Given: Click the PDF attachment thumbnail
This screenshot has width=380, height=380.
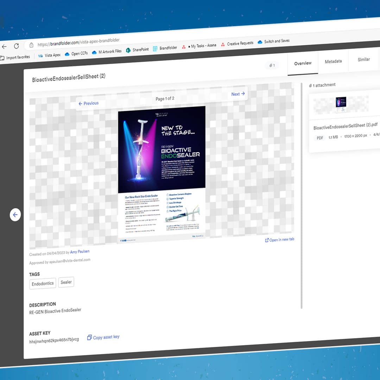Looking at the screenshot, I should [x=341, y=104].
